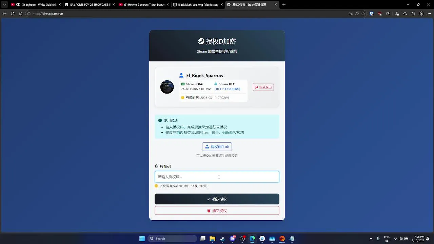
Task: Click the hash icon beside Steam ID3
Action: click(x=216, y=84)
